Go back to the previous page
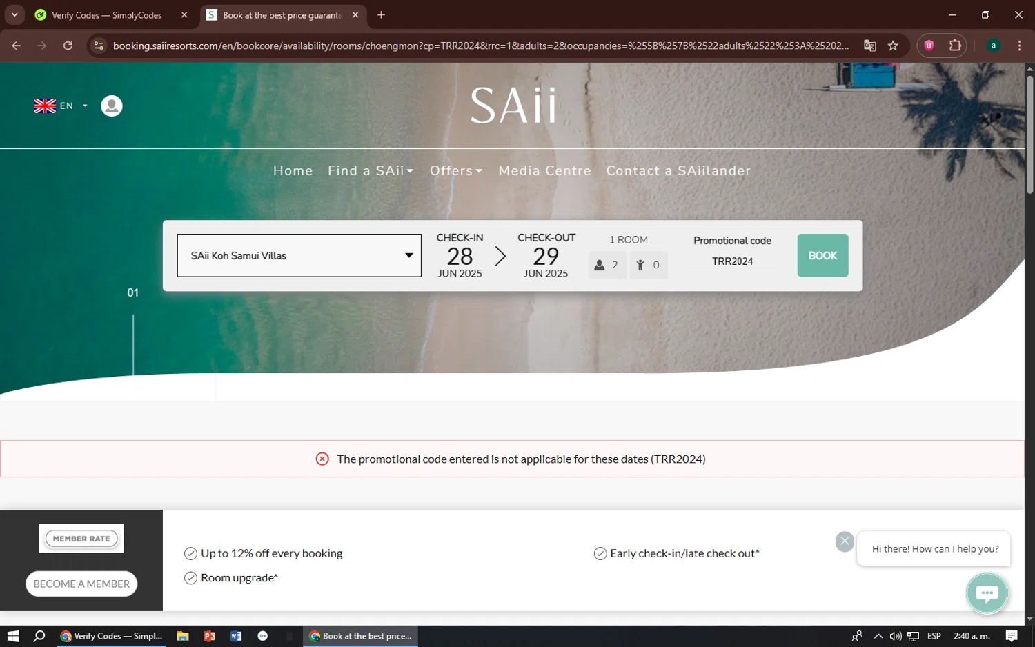 17,46
